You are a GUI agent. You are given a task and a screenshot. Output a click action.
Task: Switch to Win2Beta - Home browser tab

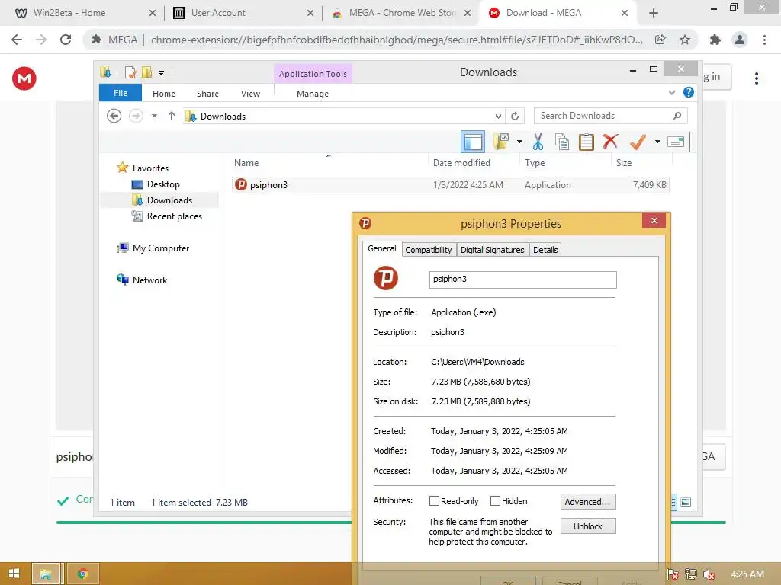(x=85, y=13)
